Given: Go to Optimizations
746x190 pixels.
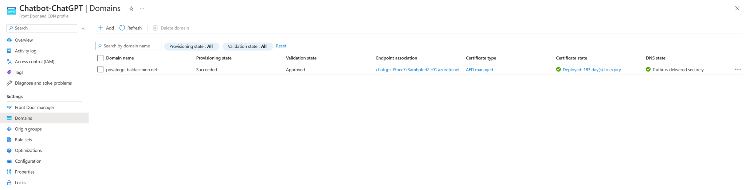Looking at the screenshot, I should click(x=44, y=151).
